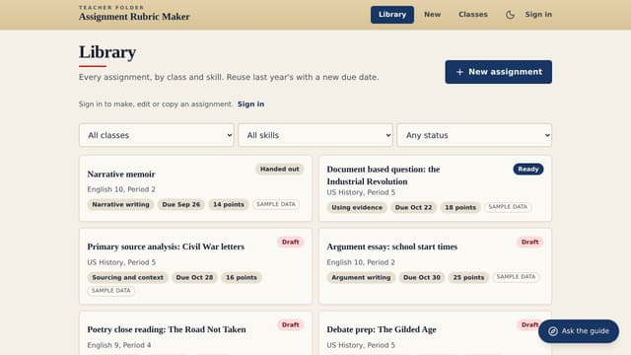This screenshot has width=631, height=355.
Task: Switch to the Library tab
Action: 392,15
